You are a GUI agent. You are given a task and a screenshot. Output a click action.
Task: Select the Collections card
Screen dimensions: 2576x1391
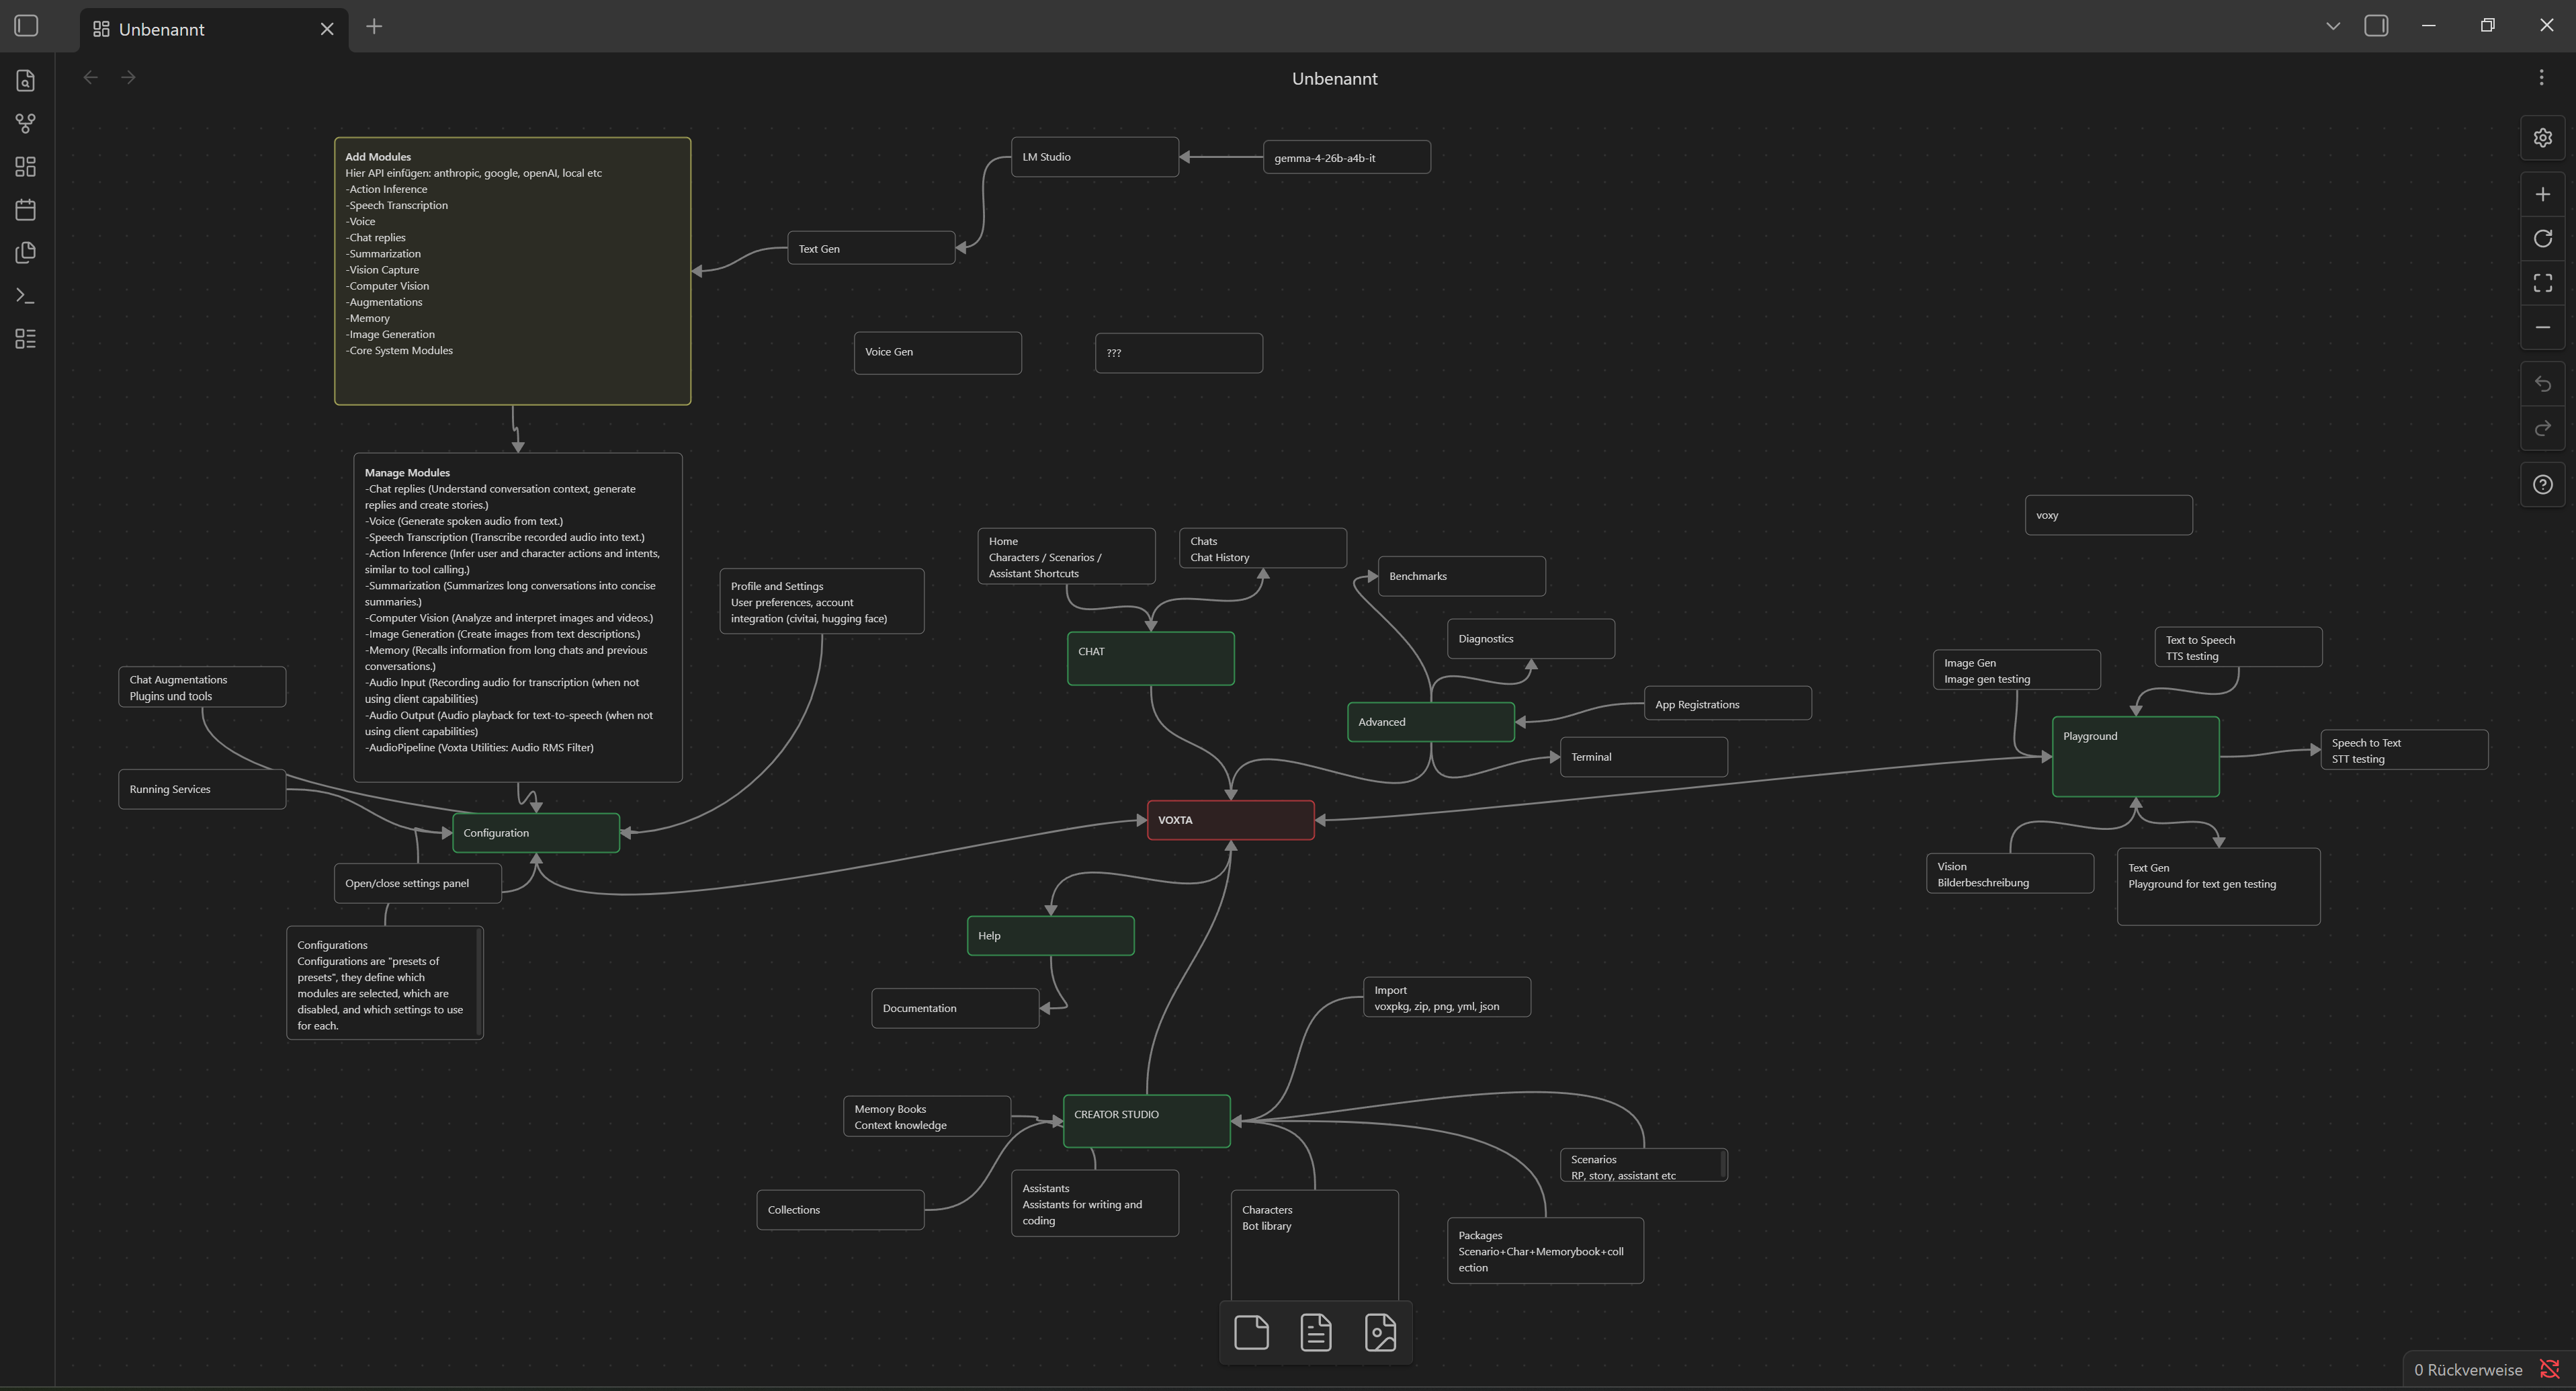click(840, 1210)
